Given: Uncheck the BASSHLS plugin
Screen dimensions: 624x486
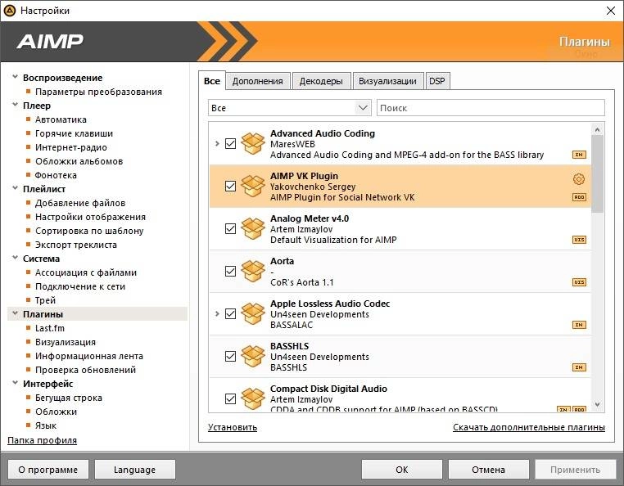Looking at the screenshot, I should pyautogui.click(x=230, y=357).
